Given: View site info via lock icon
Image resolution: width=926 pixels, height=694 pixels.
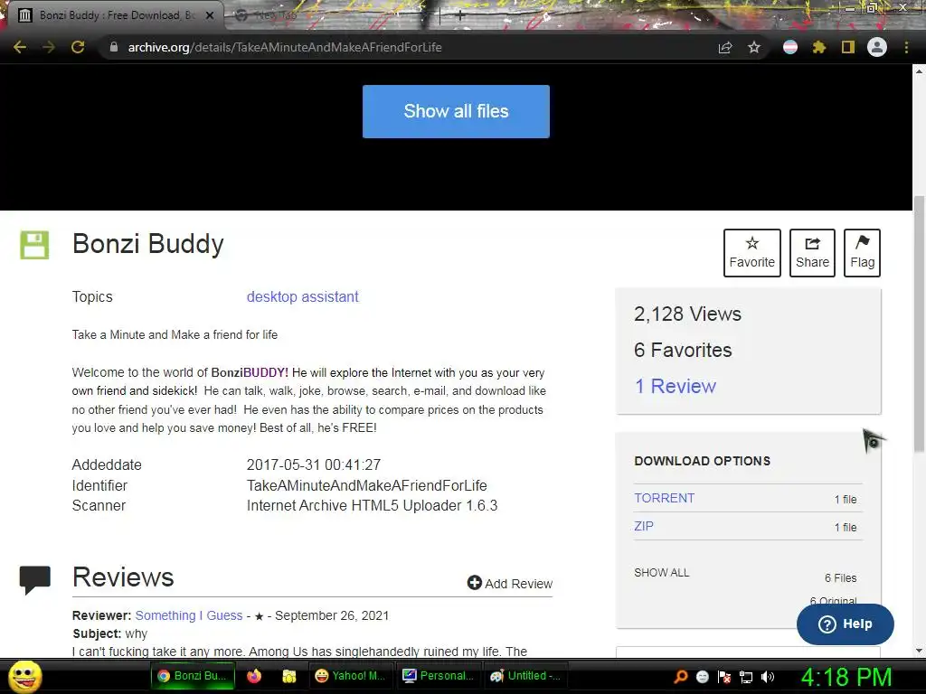Looking at the screenshot, I should (114, 47).
